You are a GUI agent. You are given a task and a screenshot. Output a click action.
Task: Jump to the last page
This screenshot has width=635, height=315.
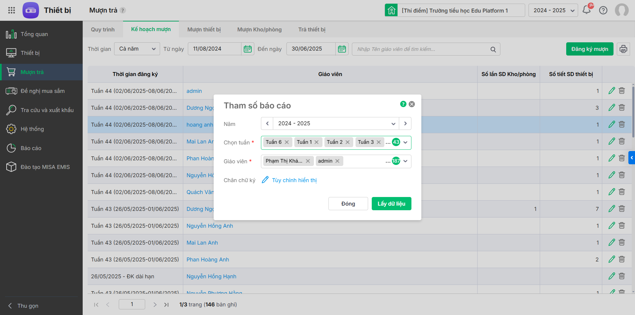click(x=166, y=305)
